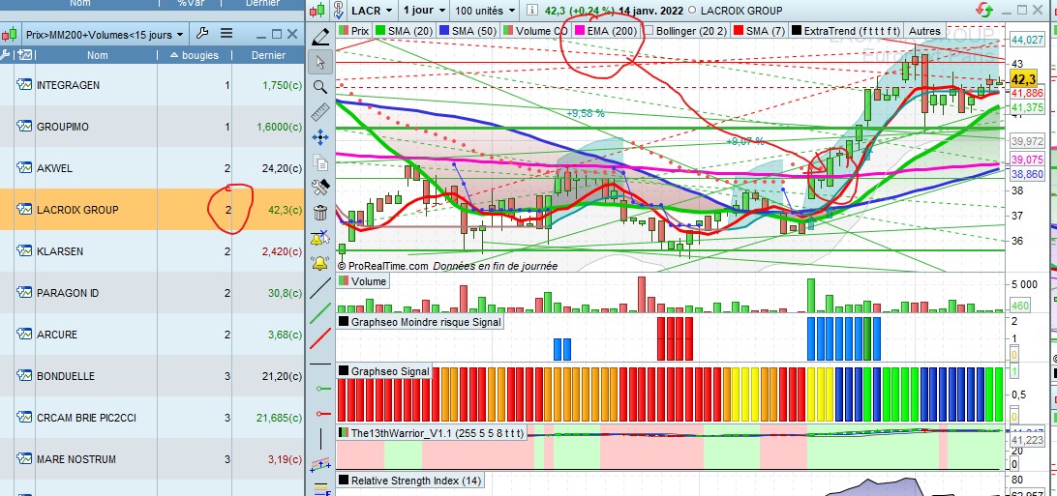The image size is (1057, 496).
Task: Select the cursor pointer tool
Action: click(x=320, y=62)
